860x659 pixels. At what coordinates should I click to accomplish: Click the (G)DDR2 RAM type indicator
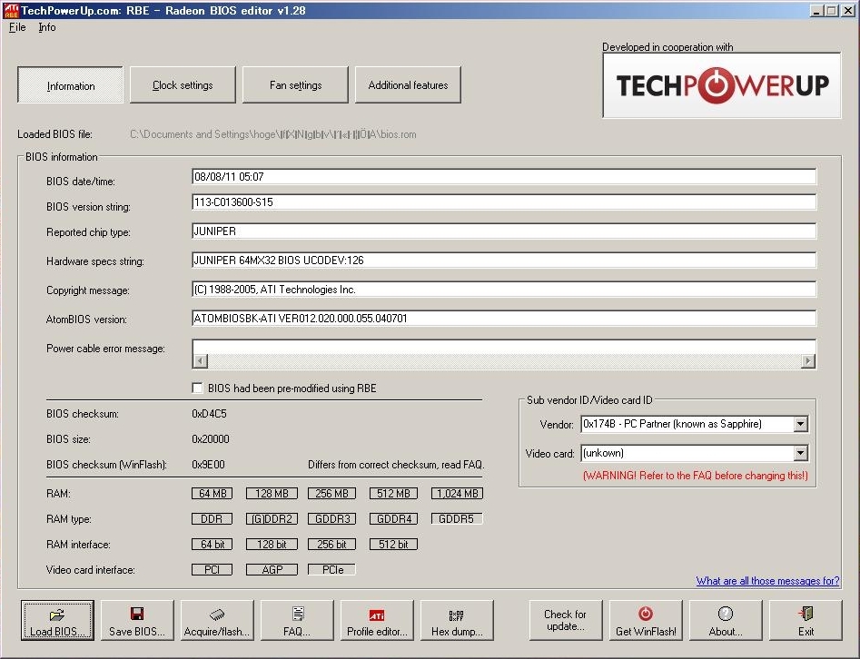coord(272,518)
